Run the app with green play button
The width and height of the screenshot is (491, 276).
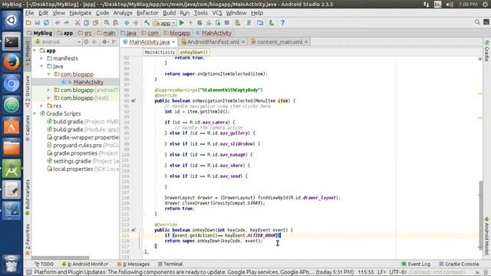point(182,23)
